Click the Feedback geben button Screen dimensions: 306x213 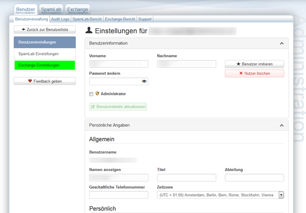coord(45,81)
